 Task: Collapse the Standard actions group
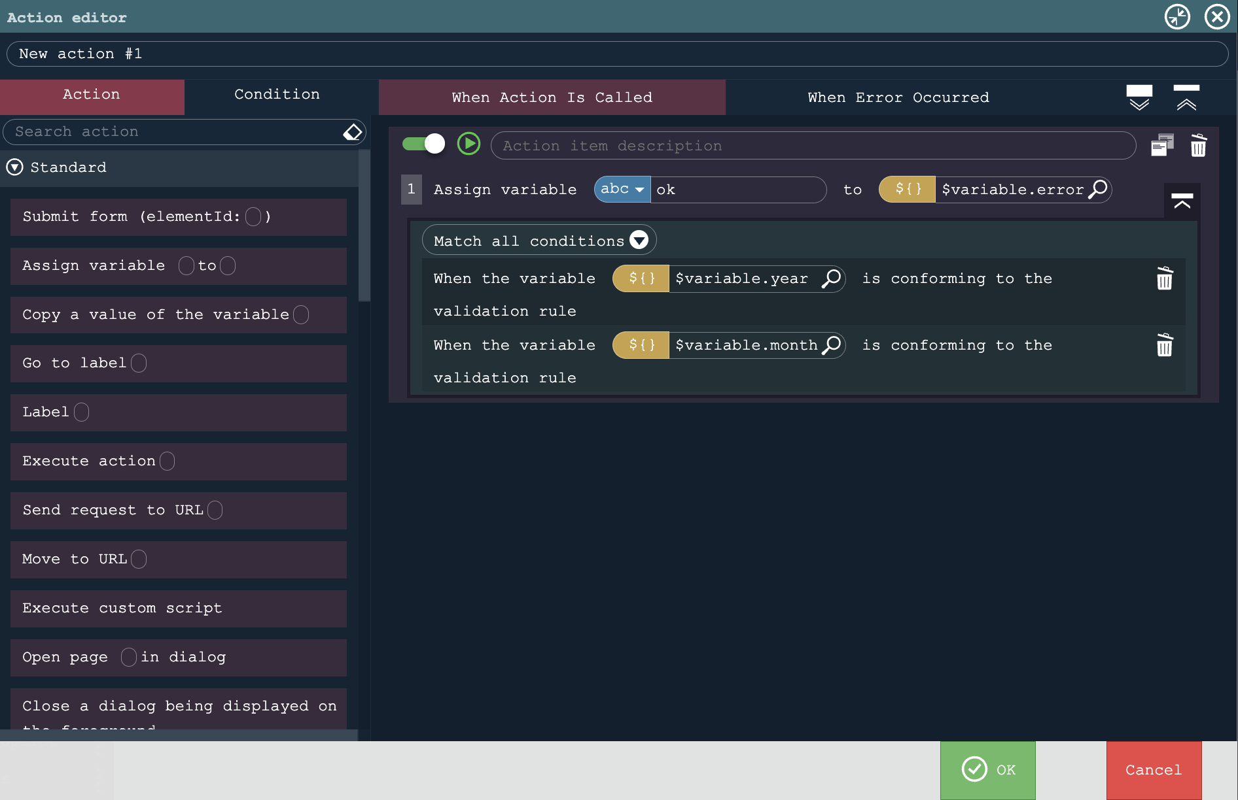coord(14,167)
